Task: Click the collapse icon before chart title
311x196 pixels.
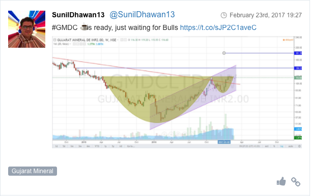Action: pos(55,40)
